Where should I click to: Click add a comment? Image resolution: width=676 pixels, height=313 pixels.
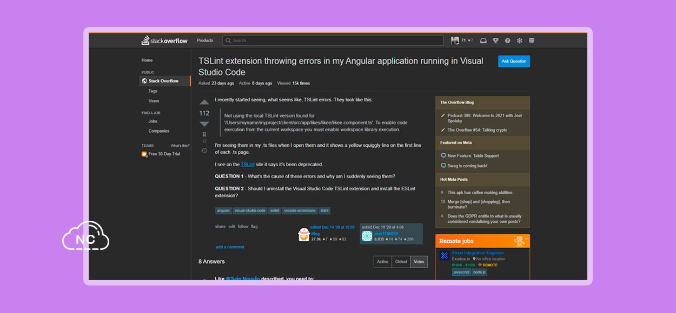coord(230,247)
